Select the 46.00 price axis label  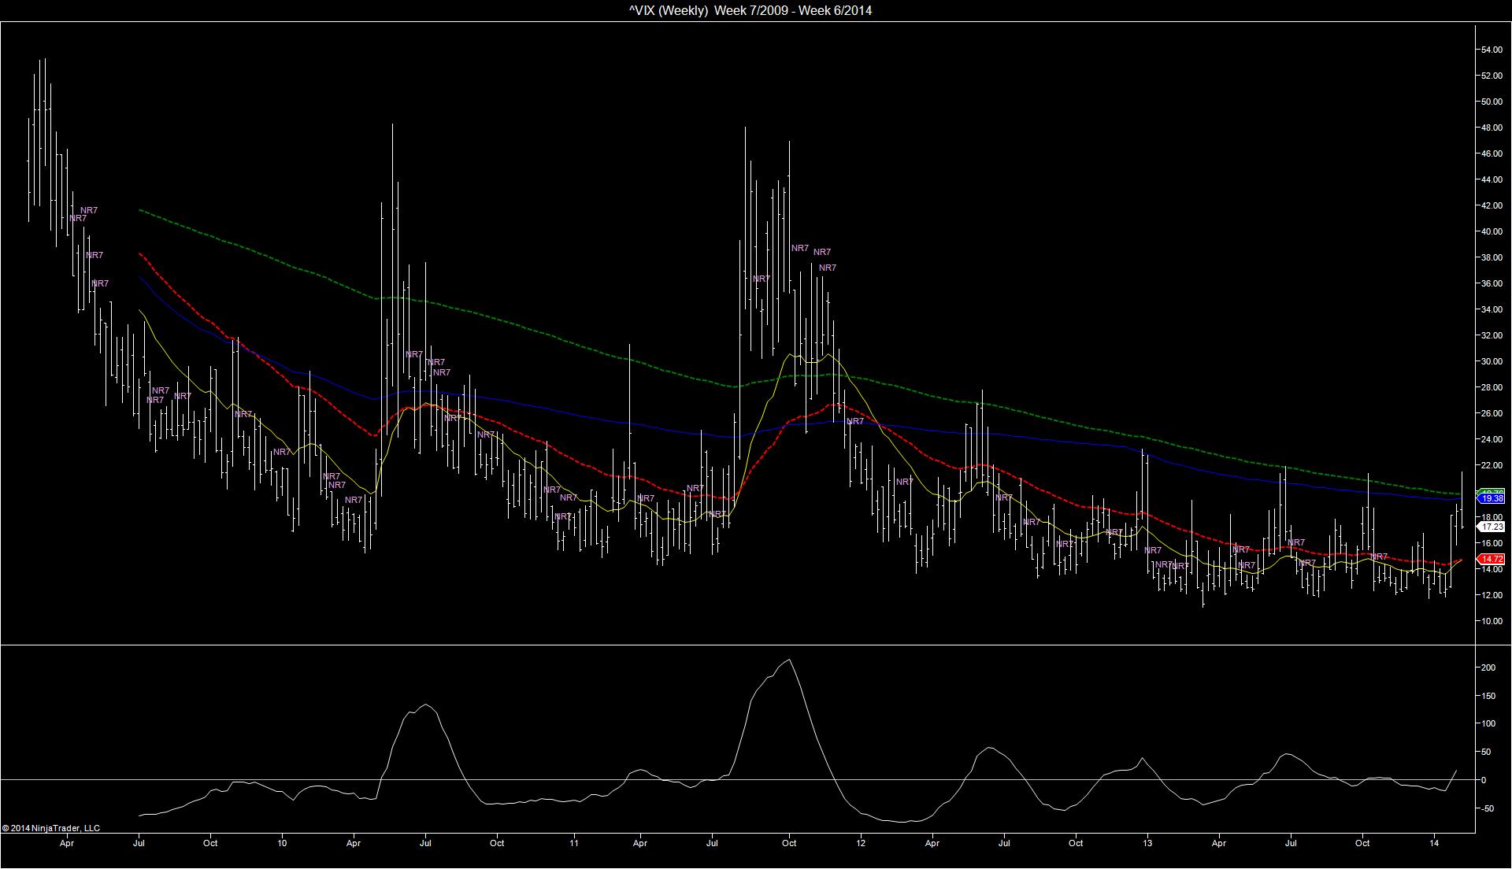pos(1492,153)
